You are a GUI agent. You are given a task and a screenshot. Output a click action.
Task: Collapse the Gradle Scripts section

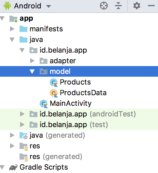point(2,167)
